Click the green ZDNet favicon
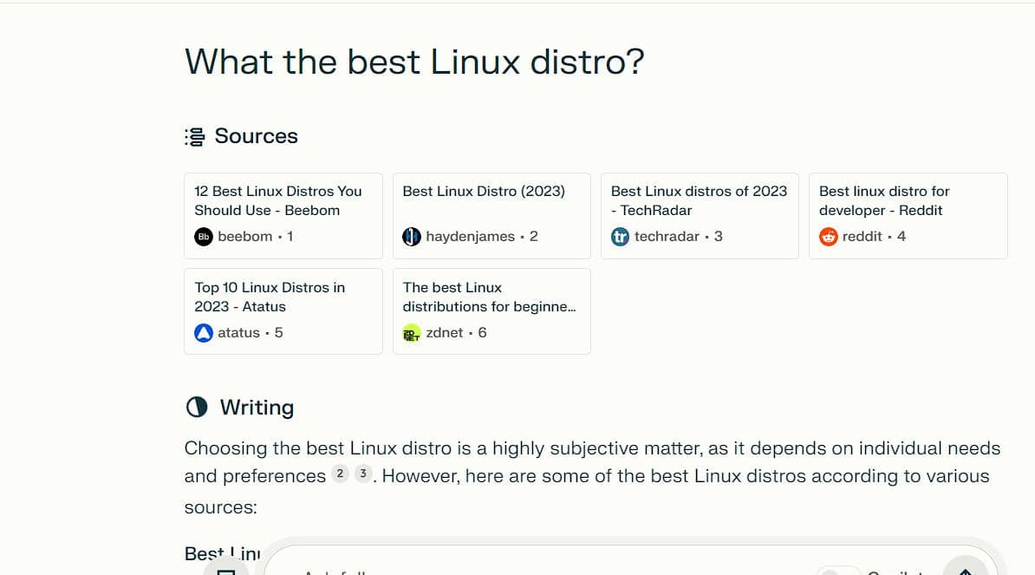 (x=412, y=333)
